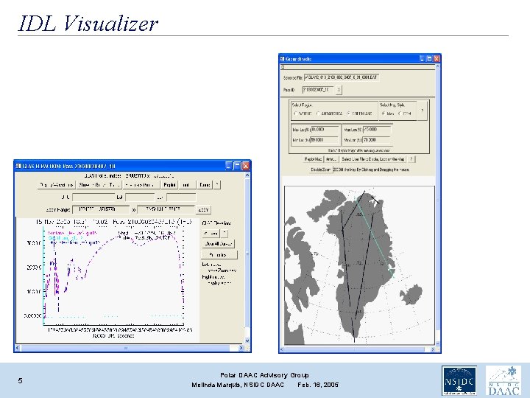The height and width of the screenshot is (398, 530).
Task: Click the Zoom button beside the range fields
Action: (x=203, y=210)
